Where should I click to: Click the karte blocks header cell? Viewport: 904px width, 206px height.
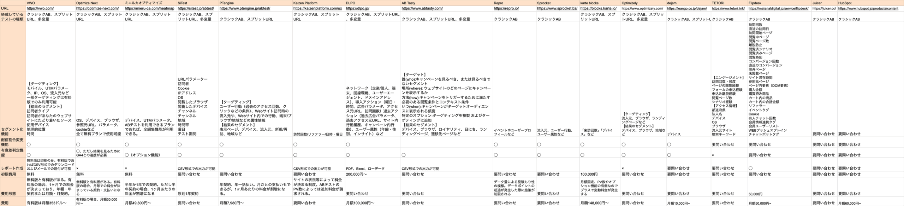click(x=600, y=3)
